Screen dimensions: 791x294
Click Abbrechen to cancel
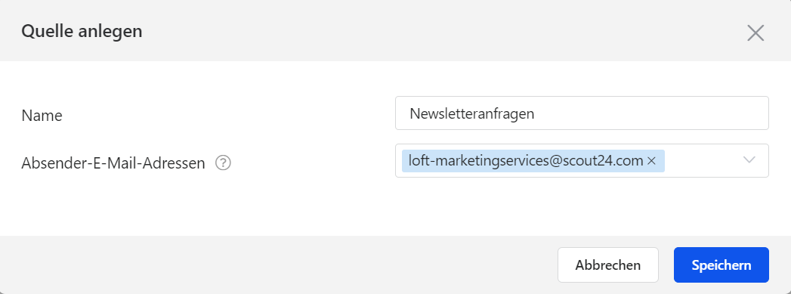coord(608,265)
